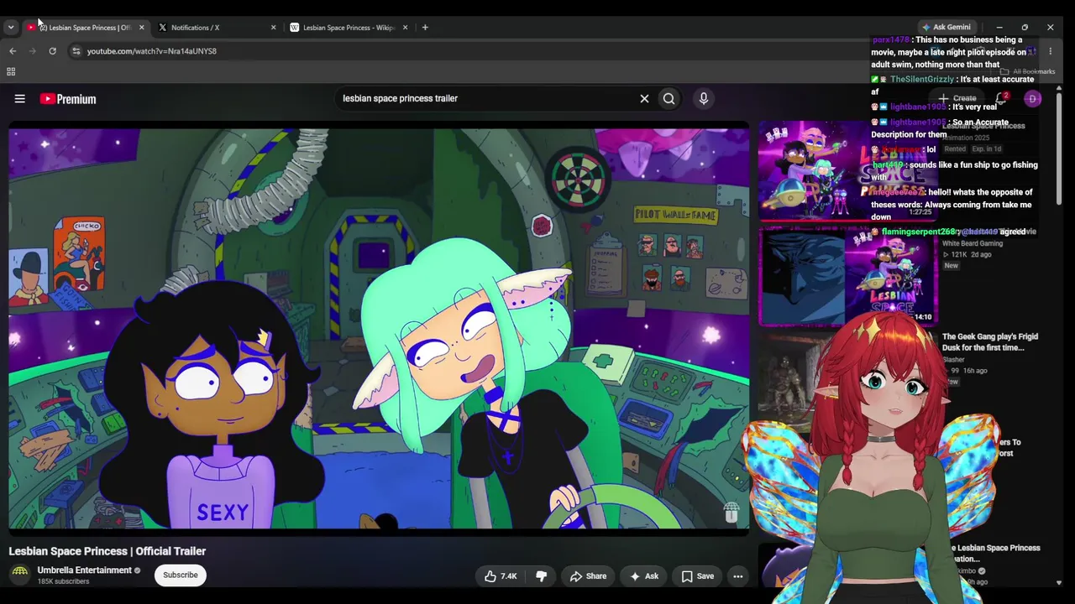
Task: Switch to the Notifications / X tab
Action: coord(217,28)
